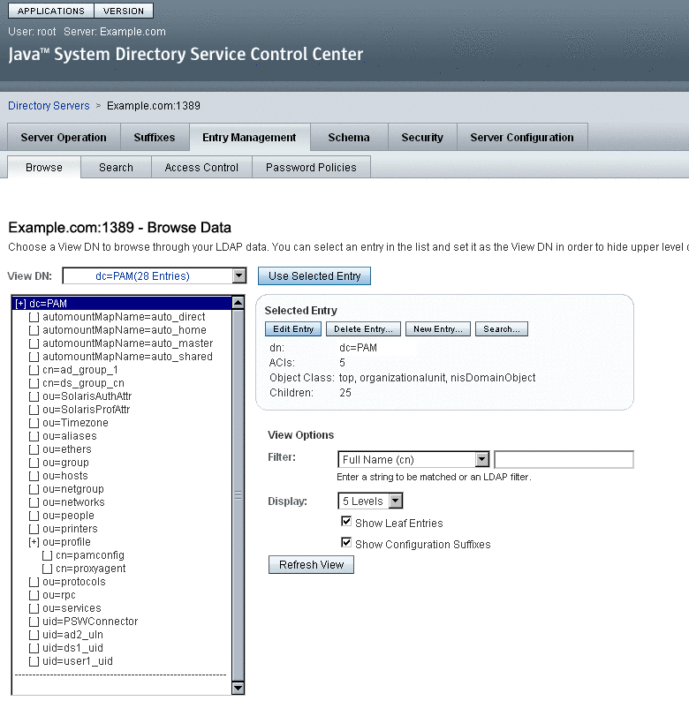Select automountMapName=auto_home entry

[124, 330]
